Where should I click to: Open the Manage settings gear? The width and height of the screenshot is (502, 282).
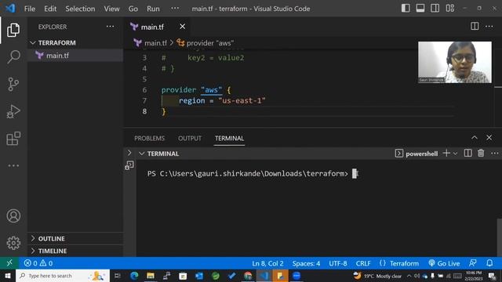13,243
